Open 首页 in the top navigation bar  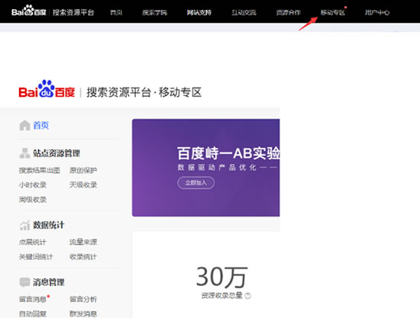(x=116, y=12)
